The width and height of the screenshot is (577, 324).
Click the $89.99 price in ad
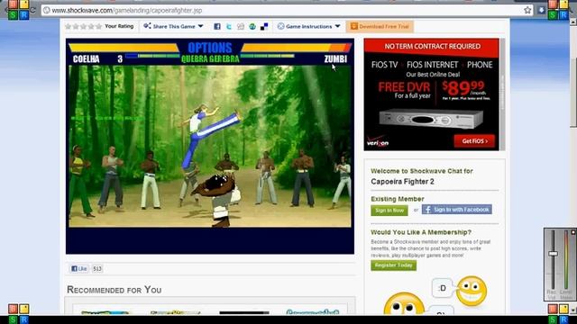pyautogui.click(x=464, y=88)
